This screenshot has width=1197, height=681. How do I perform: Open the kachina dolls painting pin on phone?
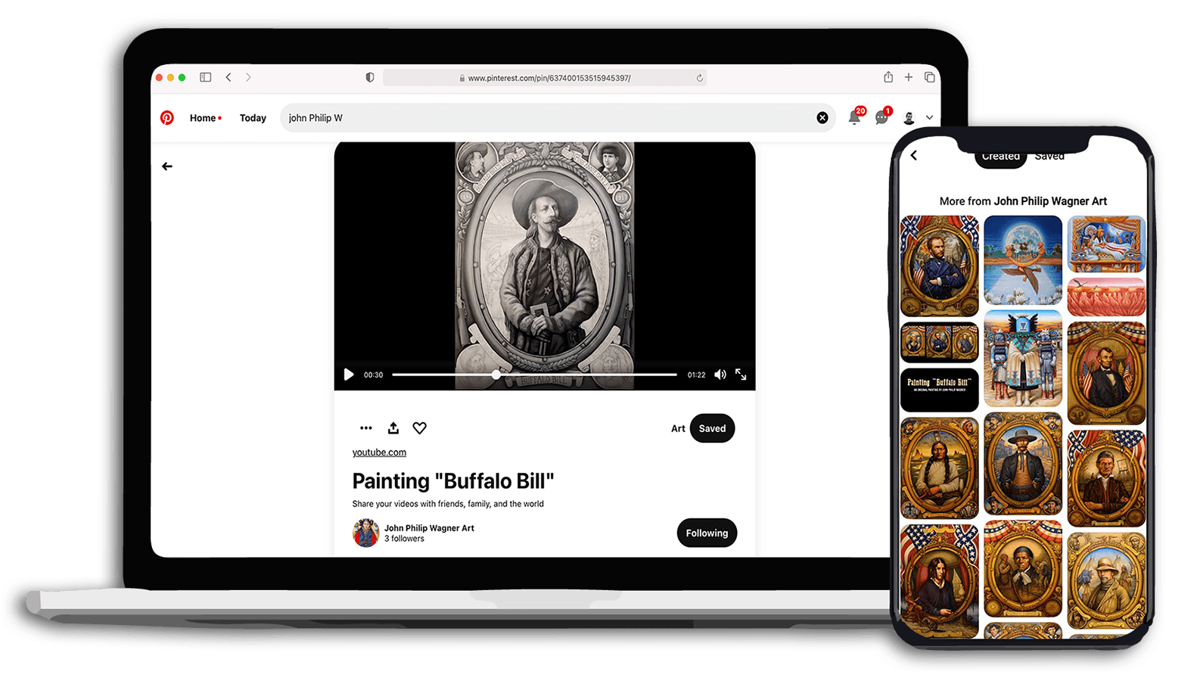click(x=1023, y=359)
